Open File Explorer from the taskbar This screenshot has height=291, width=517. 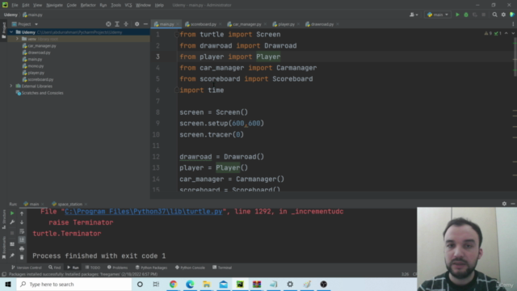coord(207,284)
